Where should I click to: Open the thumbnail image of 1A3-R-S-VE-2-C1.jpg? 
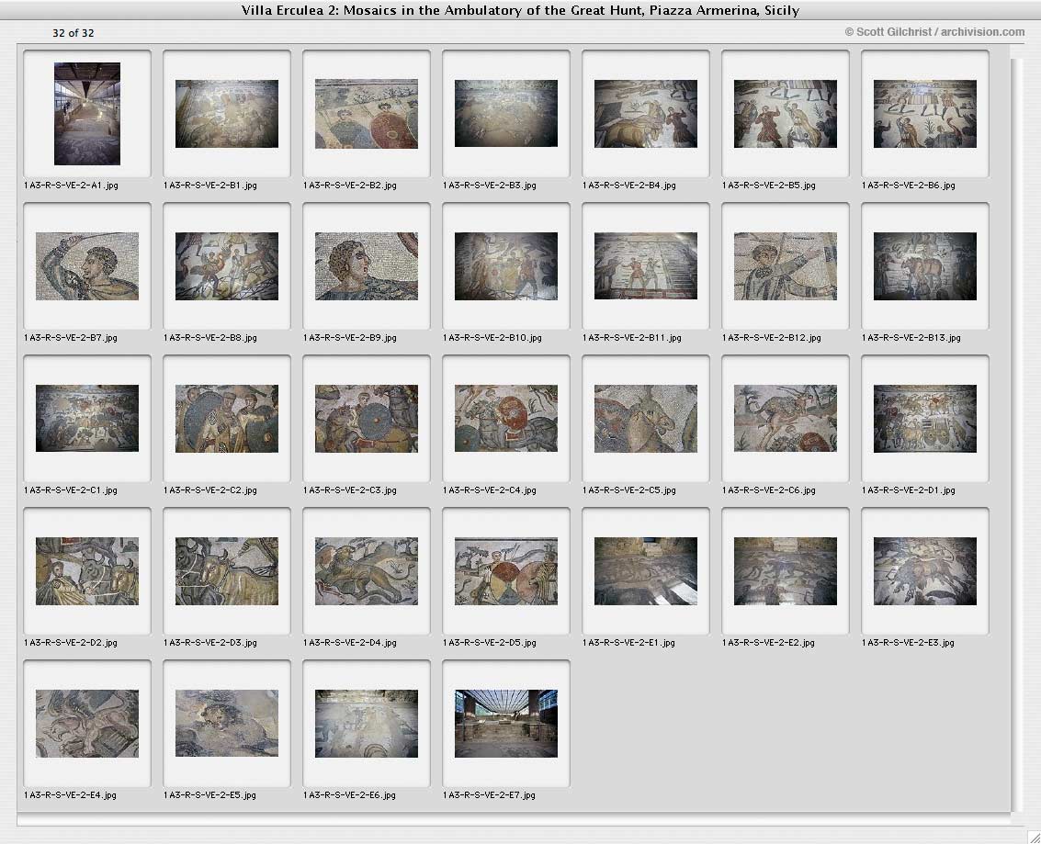87,419
